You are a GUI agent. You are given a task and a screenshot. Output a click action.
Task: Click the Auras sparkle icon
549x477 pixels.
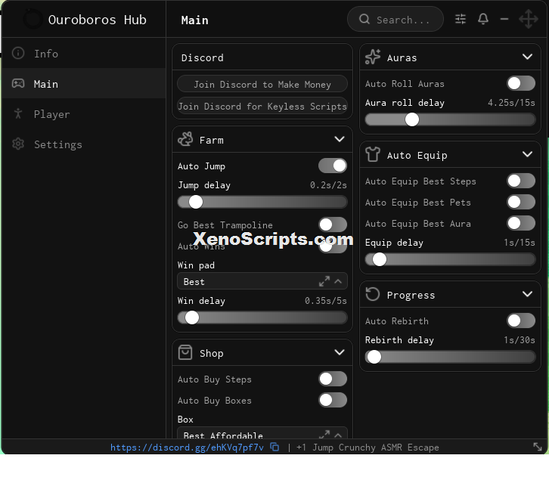pos(373,57)
